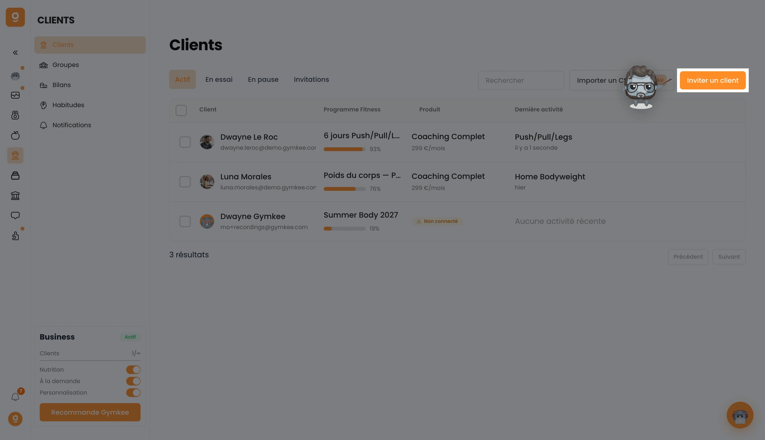This screenshot has width=765, height=440.
Task: Click the Produit column header
Action: 430,109
